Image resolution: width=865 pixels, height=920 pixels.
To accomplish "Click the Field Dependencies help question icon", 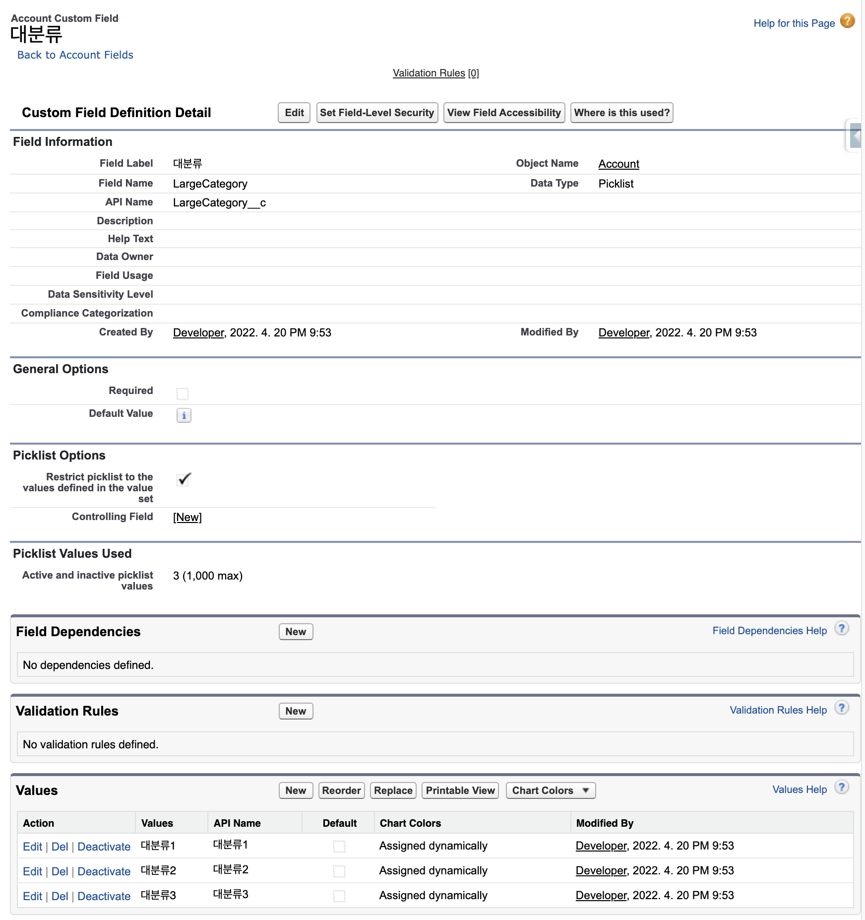I will tap(842, 628).
